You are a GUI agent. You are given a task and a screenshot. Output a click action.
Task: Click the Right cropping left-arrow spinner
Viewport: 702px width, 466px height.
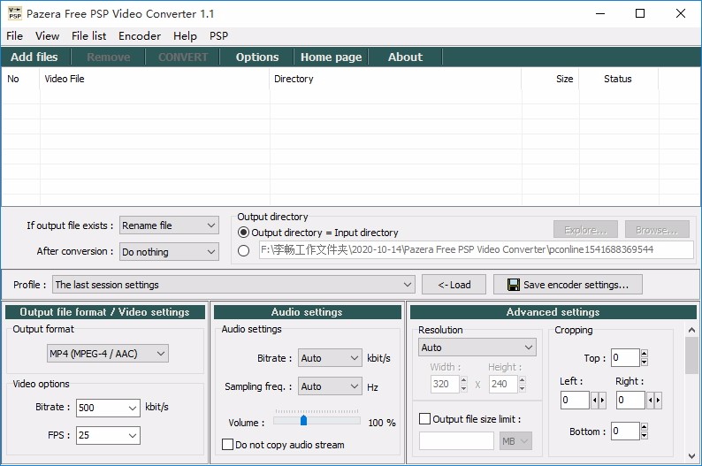650,401
